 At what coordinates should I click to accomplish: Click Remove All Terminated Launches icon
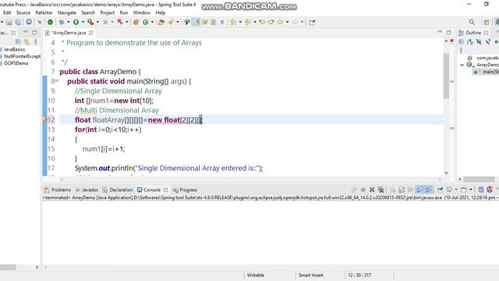(380, 190)
